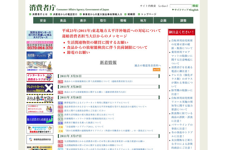Click 企画 tag beside 公益通報ハンドブック2011 item

tap(60, 127)
